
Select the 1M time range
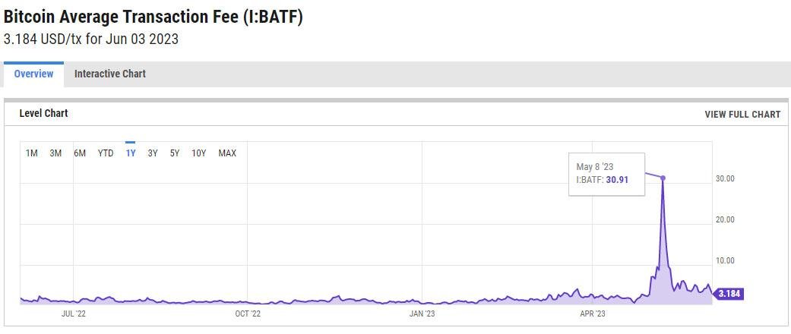[x=32, y=153]
